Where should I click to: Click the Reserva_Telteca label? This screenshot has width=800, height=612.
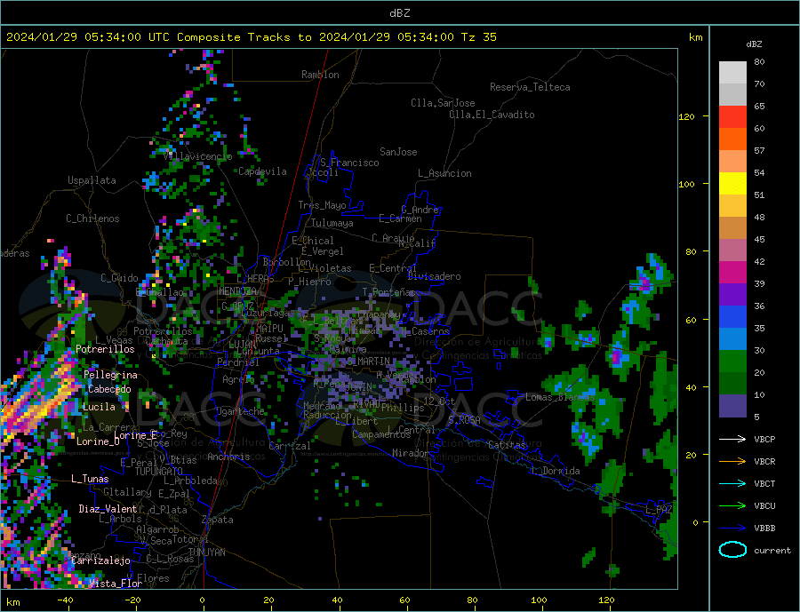tap(530, 87)
